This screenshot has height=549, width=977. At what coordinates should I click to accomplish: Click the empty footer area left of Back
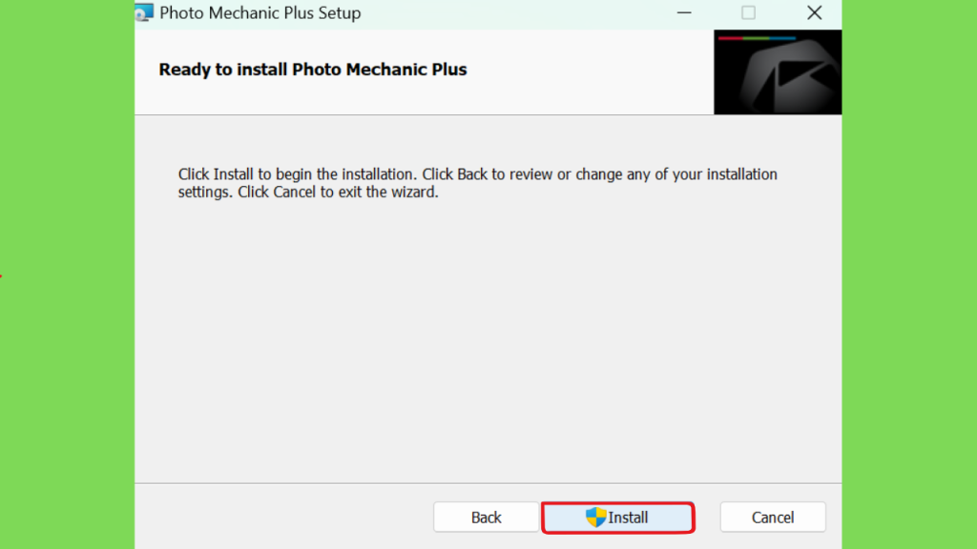(283, 517)
